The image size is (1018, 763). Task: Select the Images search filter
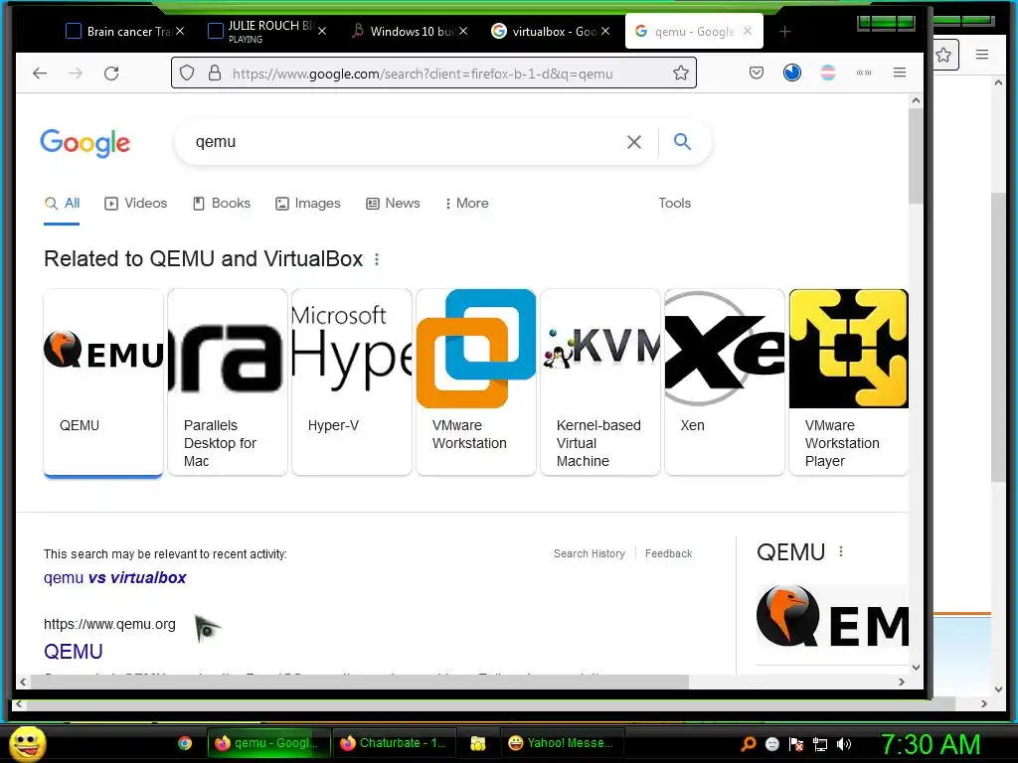click(308, 203)
